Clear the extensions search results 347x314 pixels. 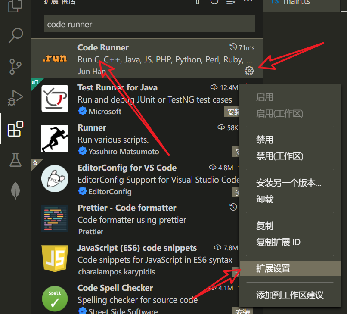click(231, 2)
